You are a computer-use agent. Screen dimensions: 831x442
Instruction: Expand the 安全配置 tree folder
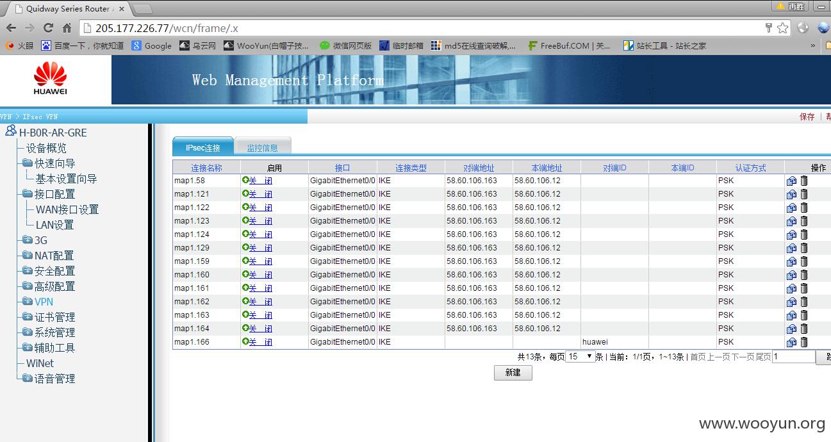point(49,271)
